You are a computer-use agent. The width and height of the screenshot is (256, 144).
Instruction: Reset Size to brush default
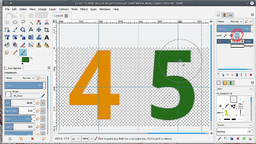pos(38,103)
